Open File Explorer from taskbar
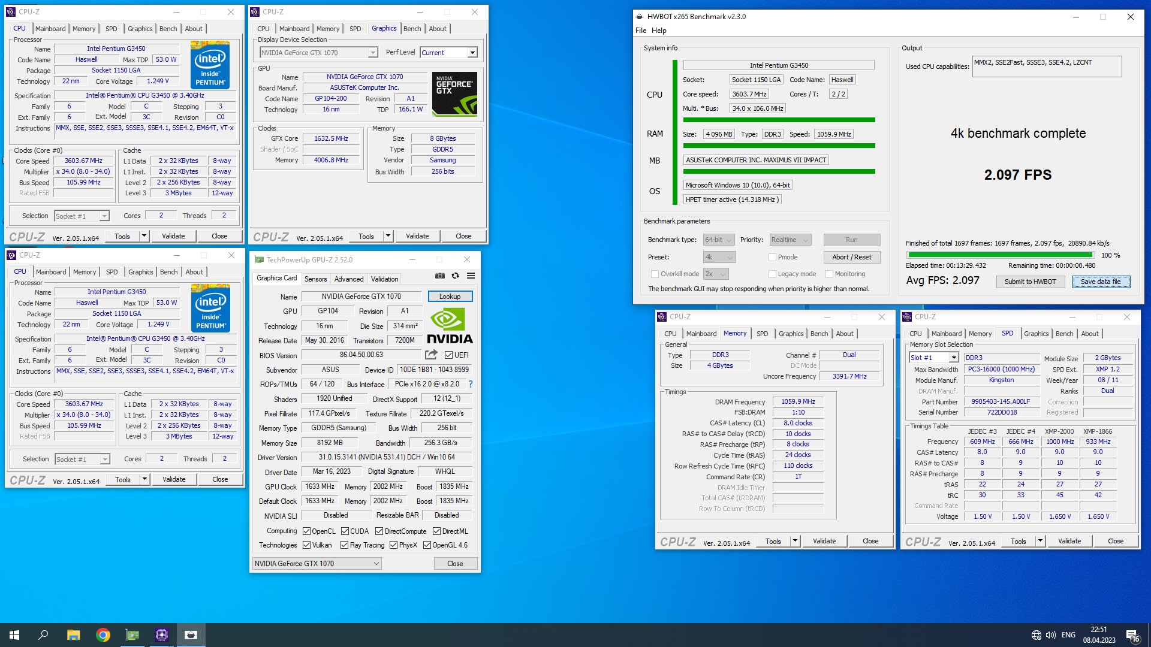Image resolution: width=1151 pixels, height=647 pixels. click(x=73, y=635)
